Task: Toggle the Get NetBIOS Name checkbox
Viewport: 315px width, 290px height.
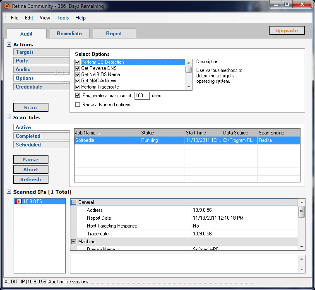Action: (78, 75)
